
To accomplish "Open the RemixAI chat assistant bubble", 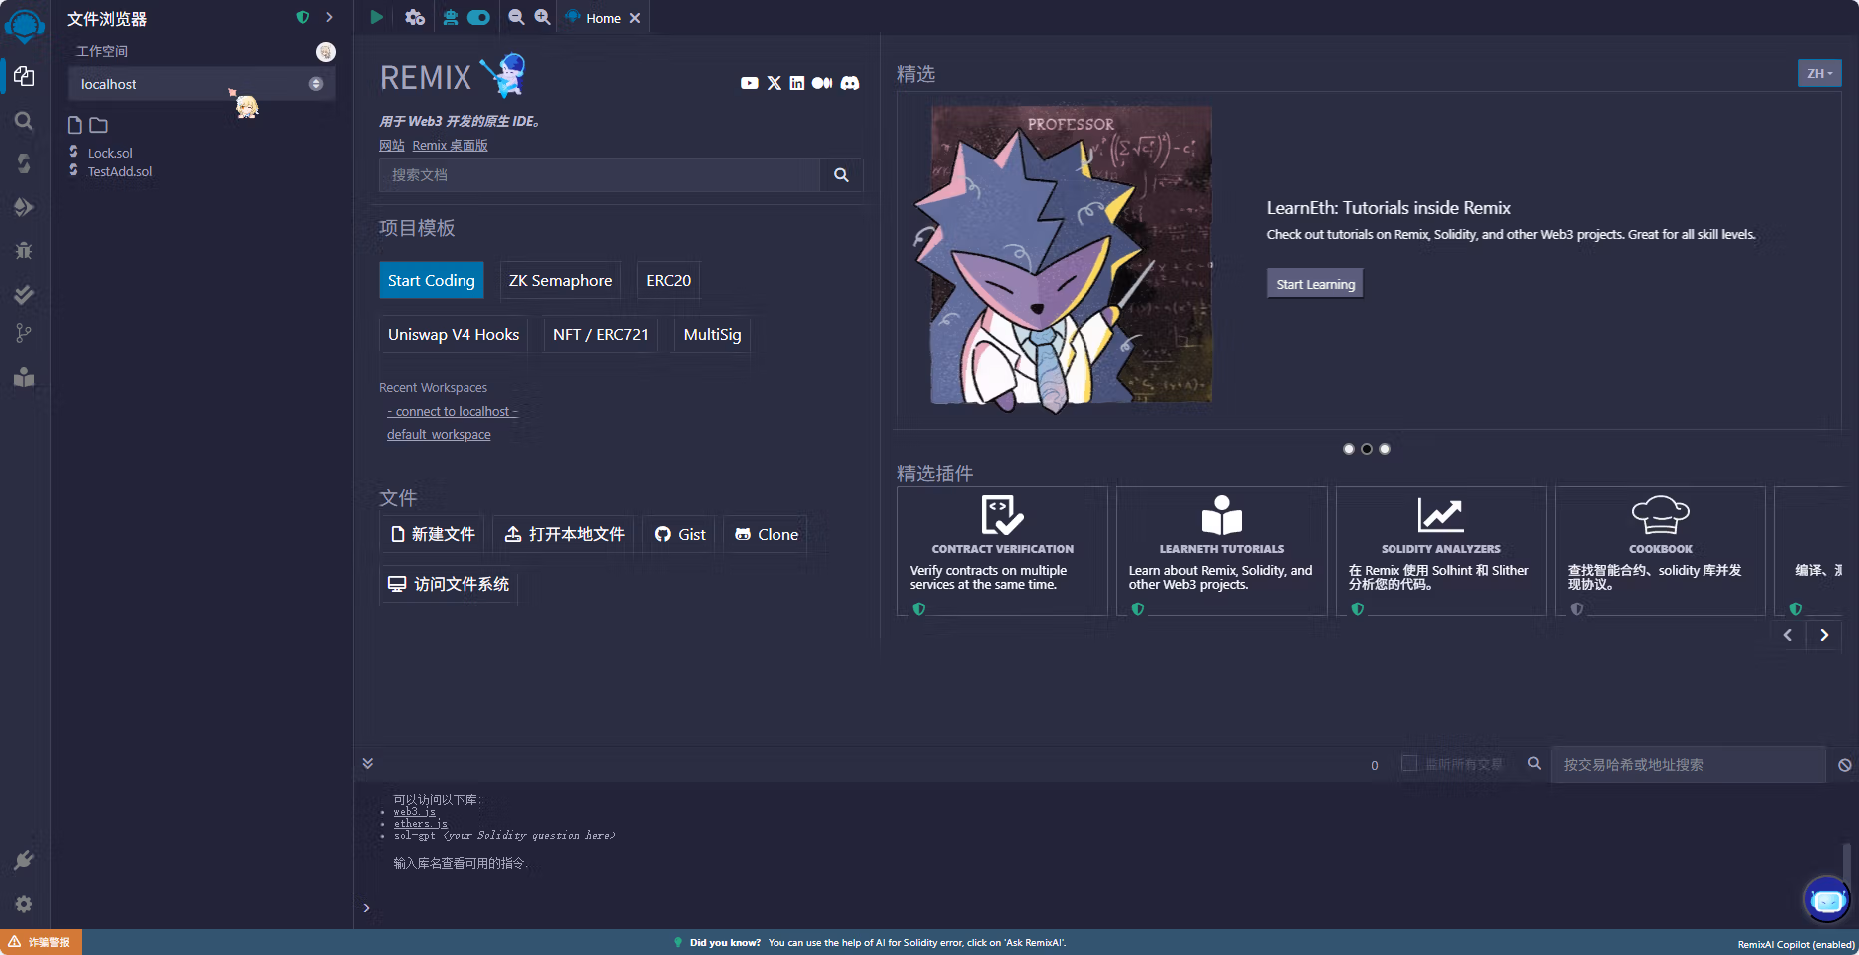I will click(x=1827, y=900).
